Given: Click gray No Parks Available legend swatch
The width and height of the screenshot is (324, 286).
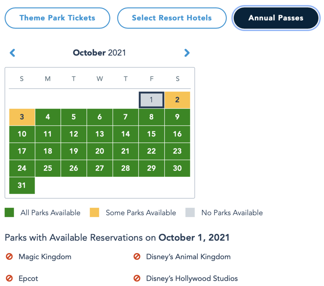Looking at the screenshot, I should pos(190,213).
